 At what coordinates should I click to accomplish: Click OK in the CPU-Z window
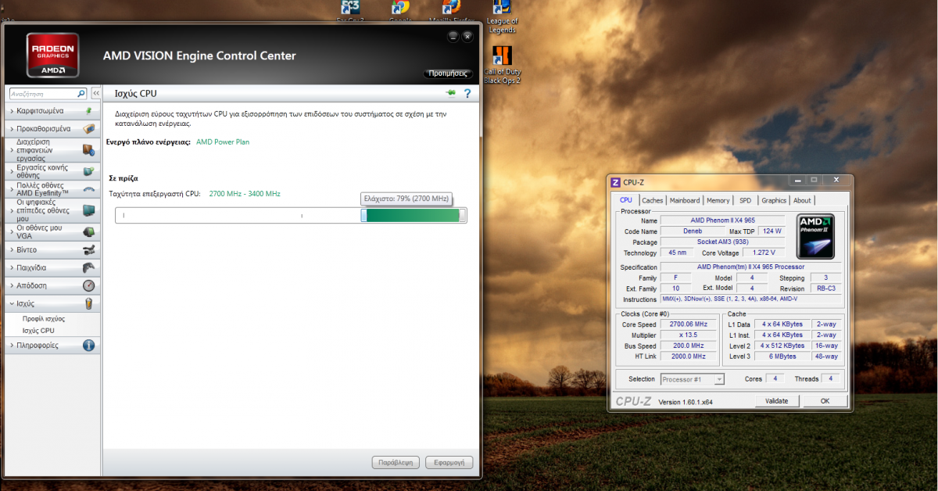pyautogui.click(x=825, y=400)
